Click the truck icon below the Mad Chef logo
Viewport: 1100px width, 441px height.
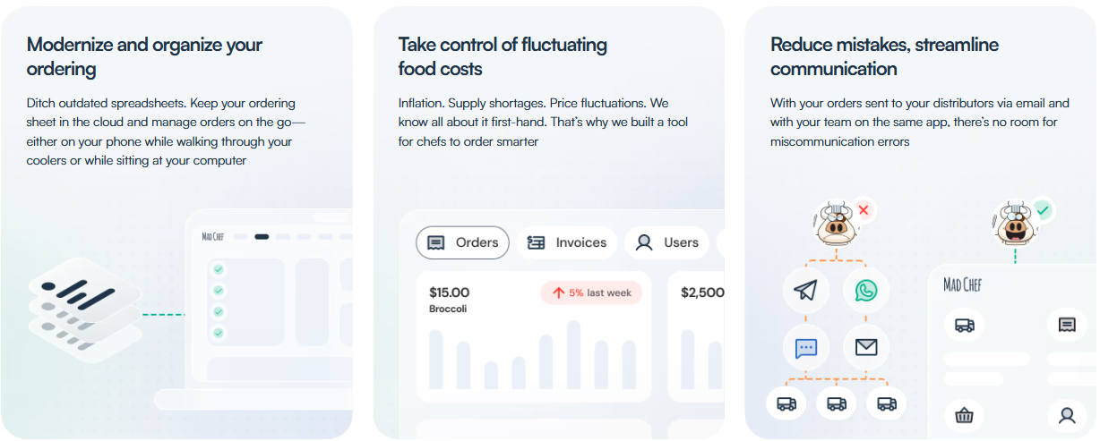(965, 326)
